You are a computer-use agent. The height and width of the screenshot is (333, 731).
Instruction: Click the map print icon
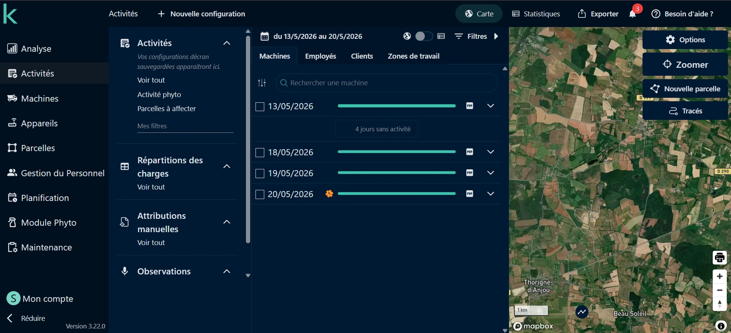720,258
